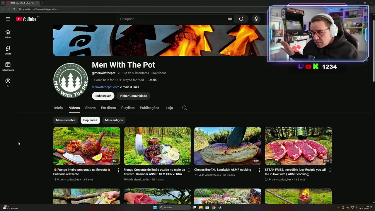Show the additional 'e mais 3 links'

click(x=129, y=87)
